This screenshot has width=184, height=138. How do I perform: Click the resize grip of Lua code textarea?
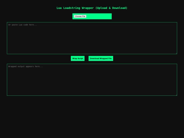click(176, 53)
